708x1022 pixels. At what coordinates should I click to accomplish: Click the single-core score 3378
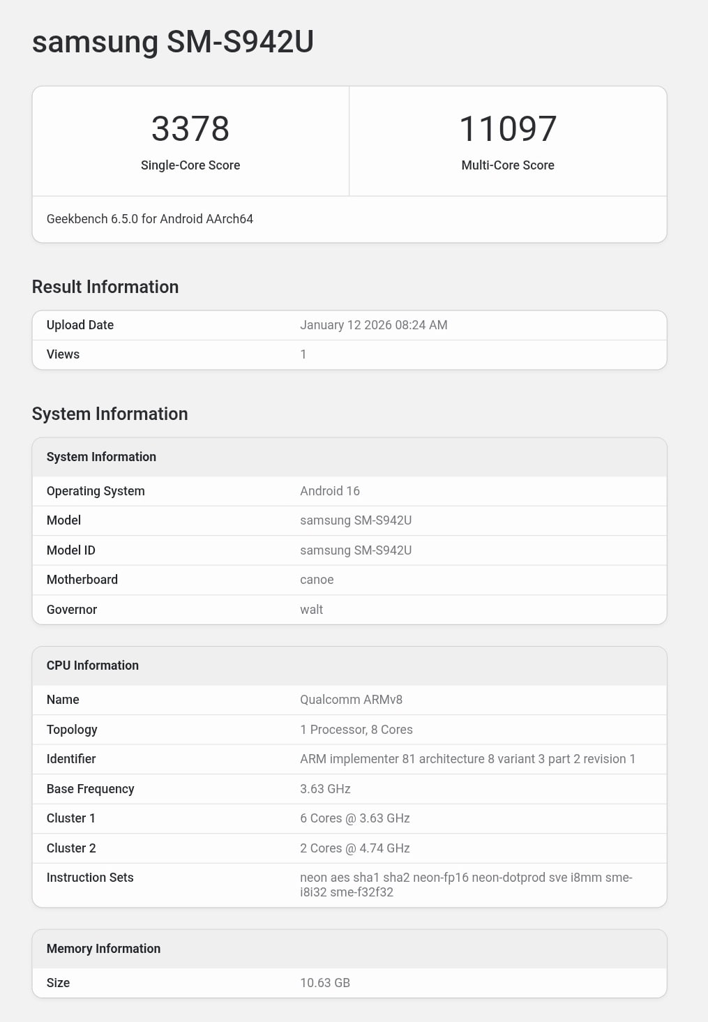coord(190,129)
